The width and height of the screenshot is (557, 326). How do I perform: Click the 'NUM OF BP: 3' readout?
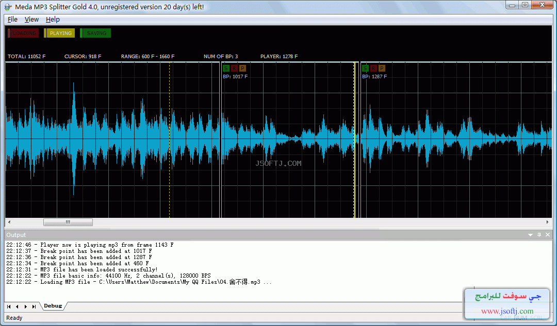pos(221,57)
